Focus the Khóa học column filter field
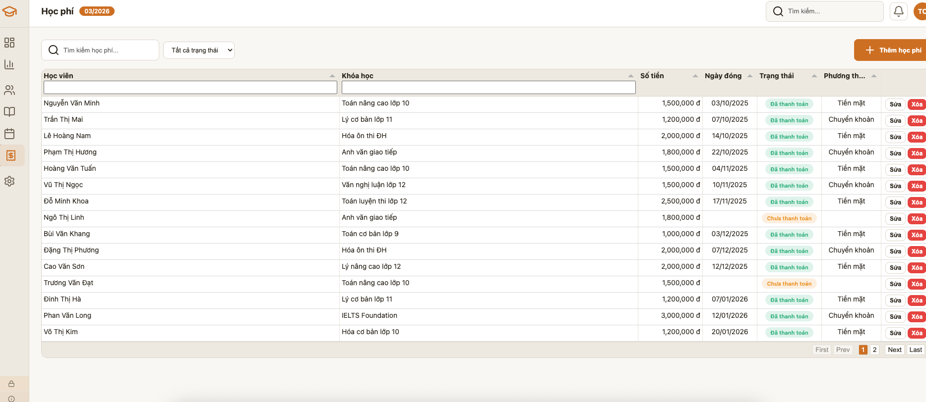 coord(488,88)
